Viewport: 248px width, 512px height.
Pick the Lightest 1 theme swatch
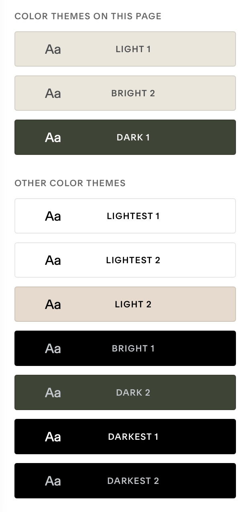click(125, 216)
